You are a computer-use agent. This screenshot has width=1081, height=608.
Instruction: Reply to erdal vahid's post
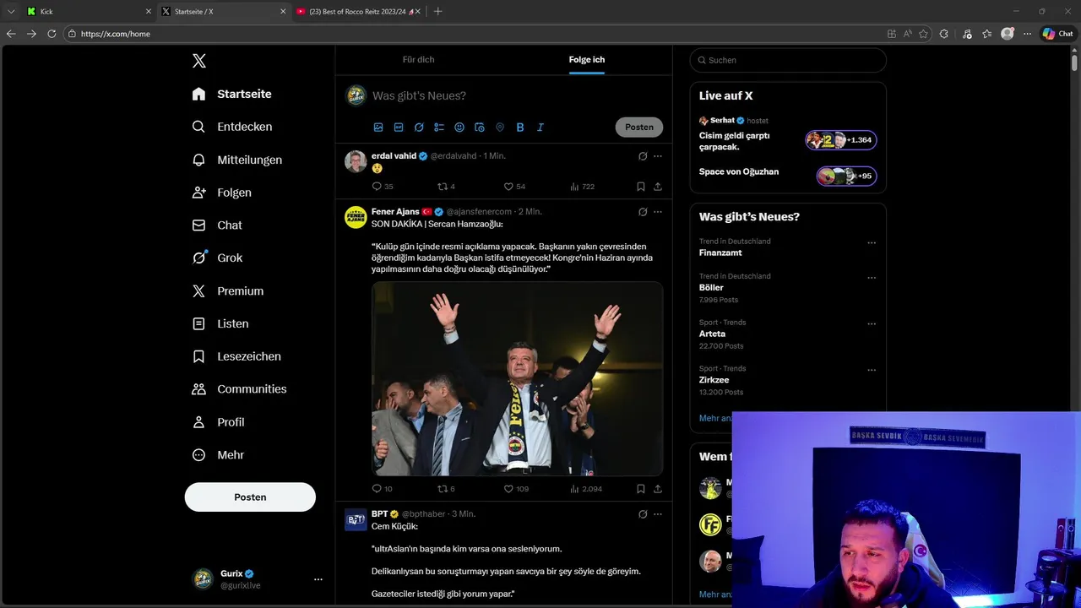coord(377,187)
